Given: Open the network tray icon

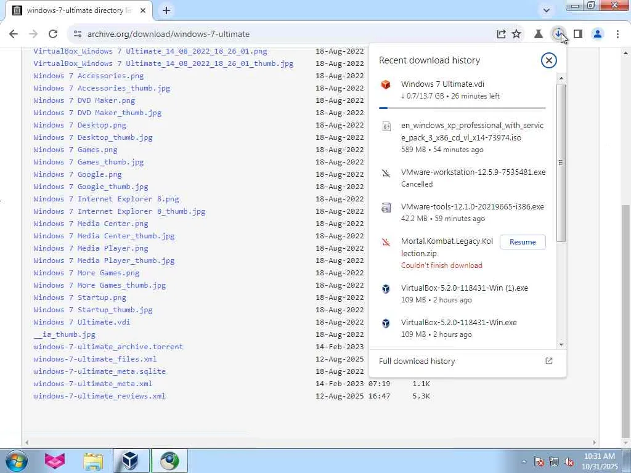Looking at the screenshot, I should click(x=554, y=462).
